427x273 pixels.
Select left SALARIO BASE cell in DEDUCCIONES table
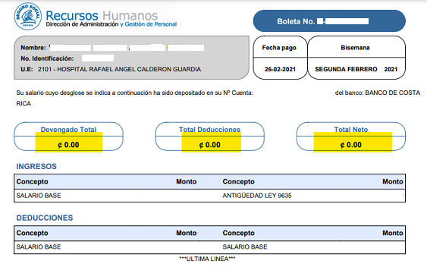click(x=39, y=247)
